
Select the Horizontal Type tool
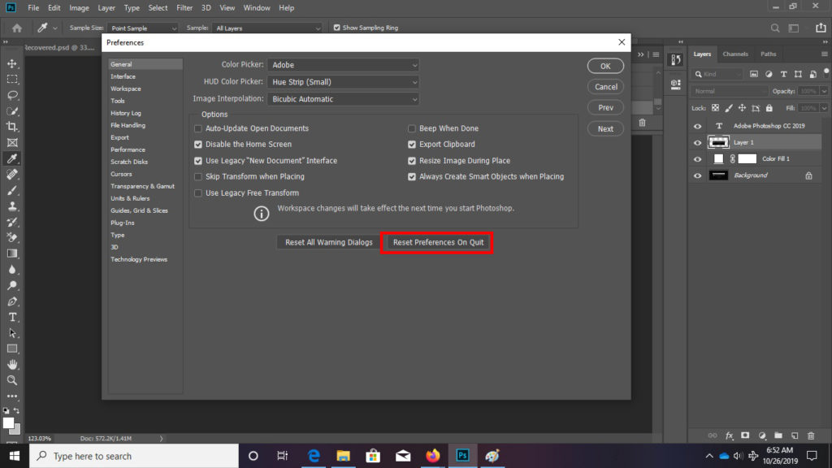pos(12,318)
